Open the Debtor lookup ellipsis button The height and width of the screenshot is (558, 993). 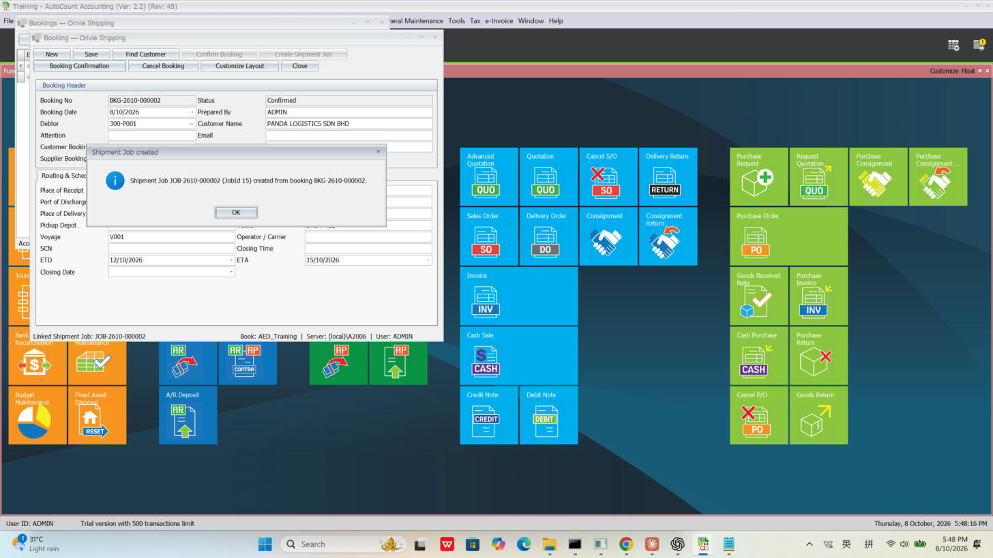click(191, 124)
